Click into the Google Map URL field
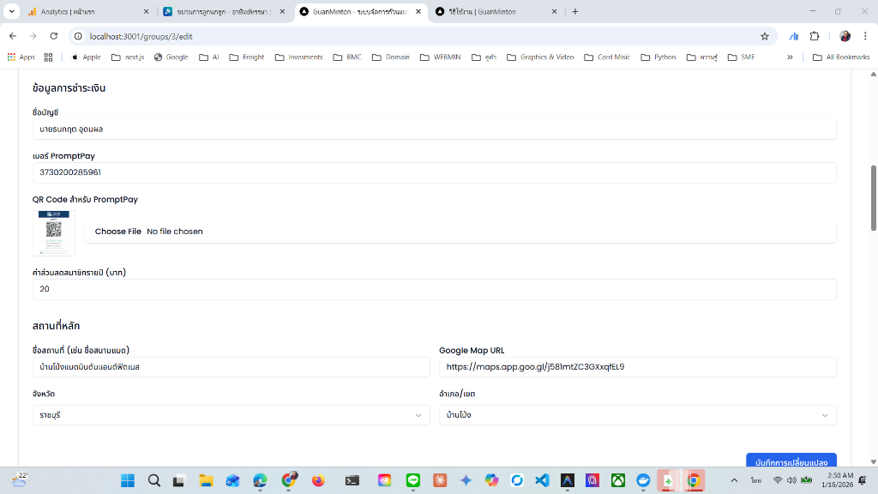Screen dimensions: 878x494 pyautogui.click(x=637, y=367)
